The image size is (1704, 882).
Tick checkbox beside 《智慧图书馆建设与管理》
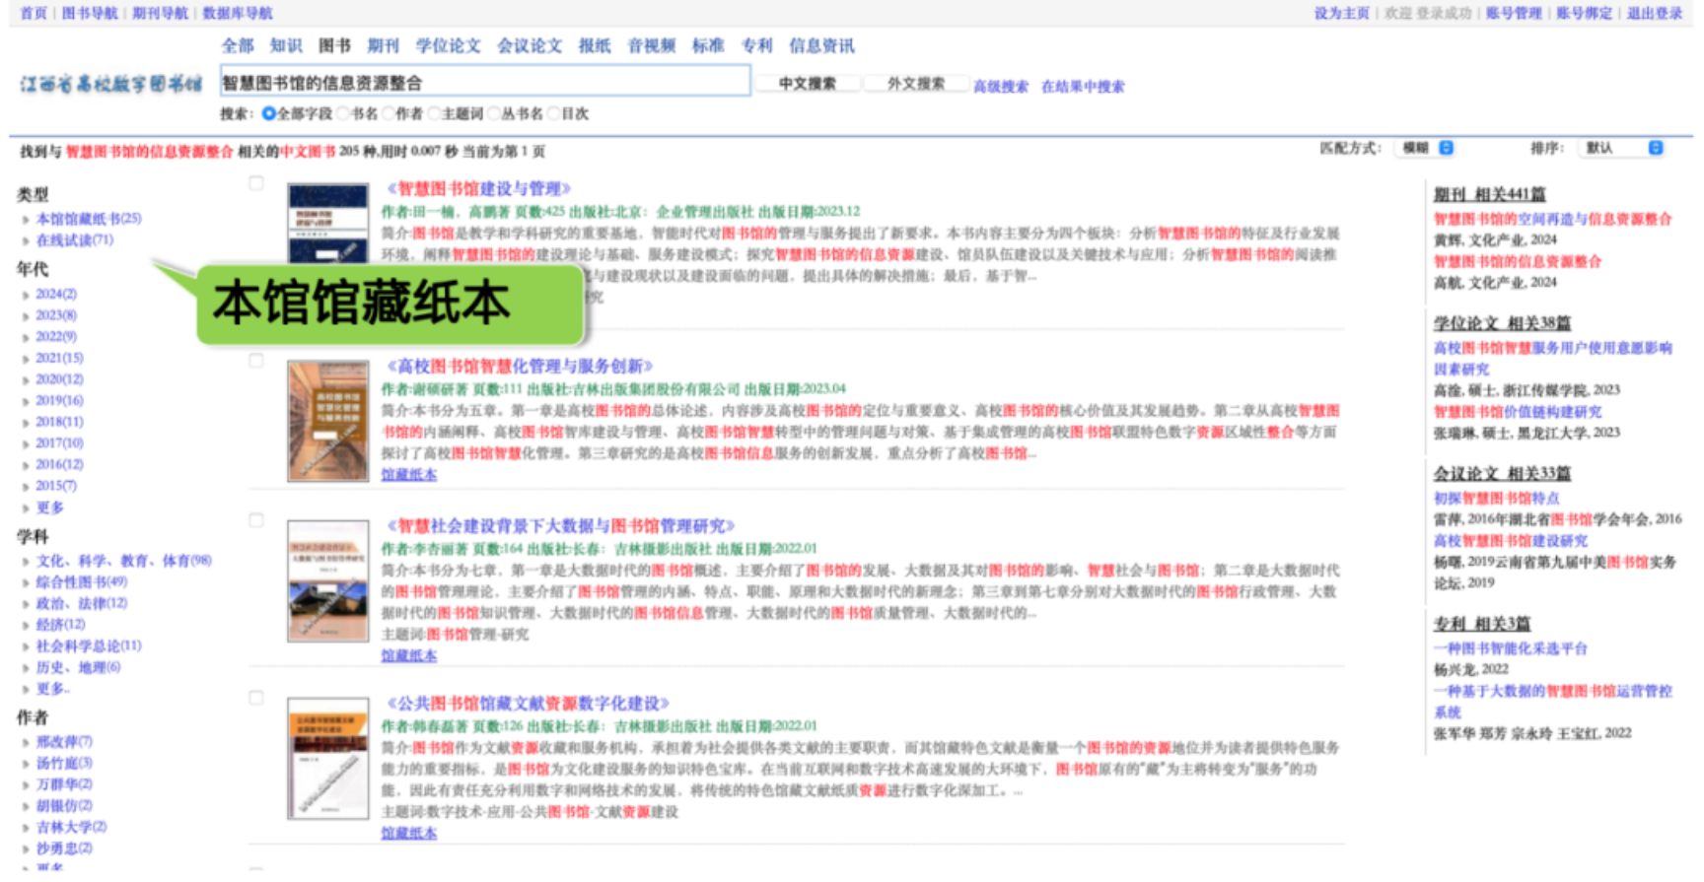pyautogui.click(x=256, y=183)
